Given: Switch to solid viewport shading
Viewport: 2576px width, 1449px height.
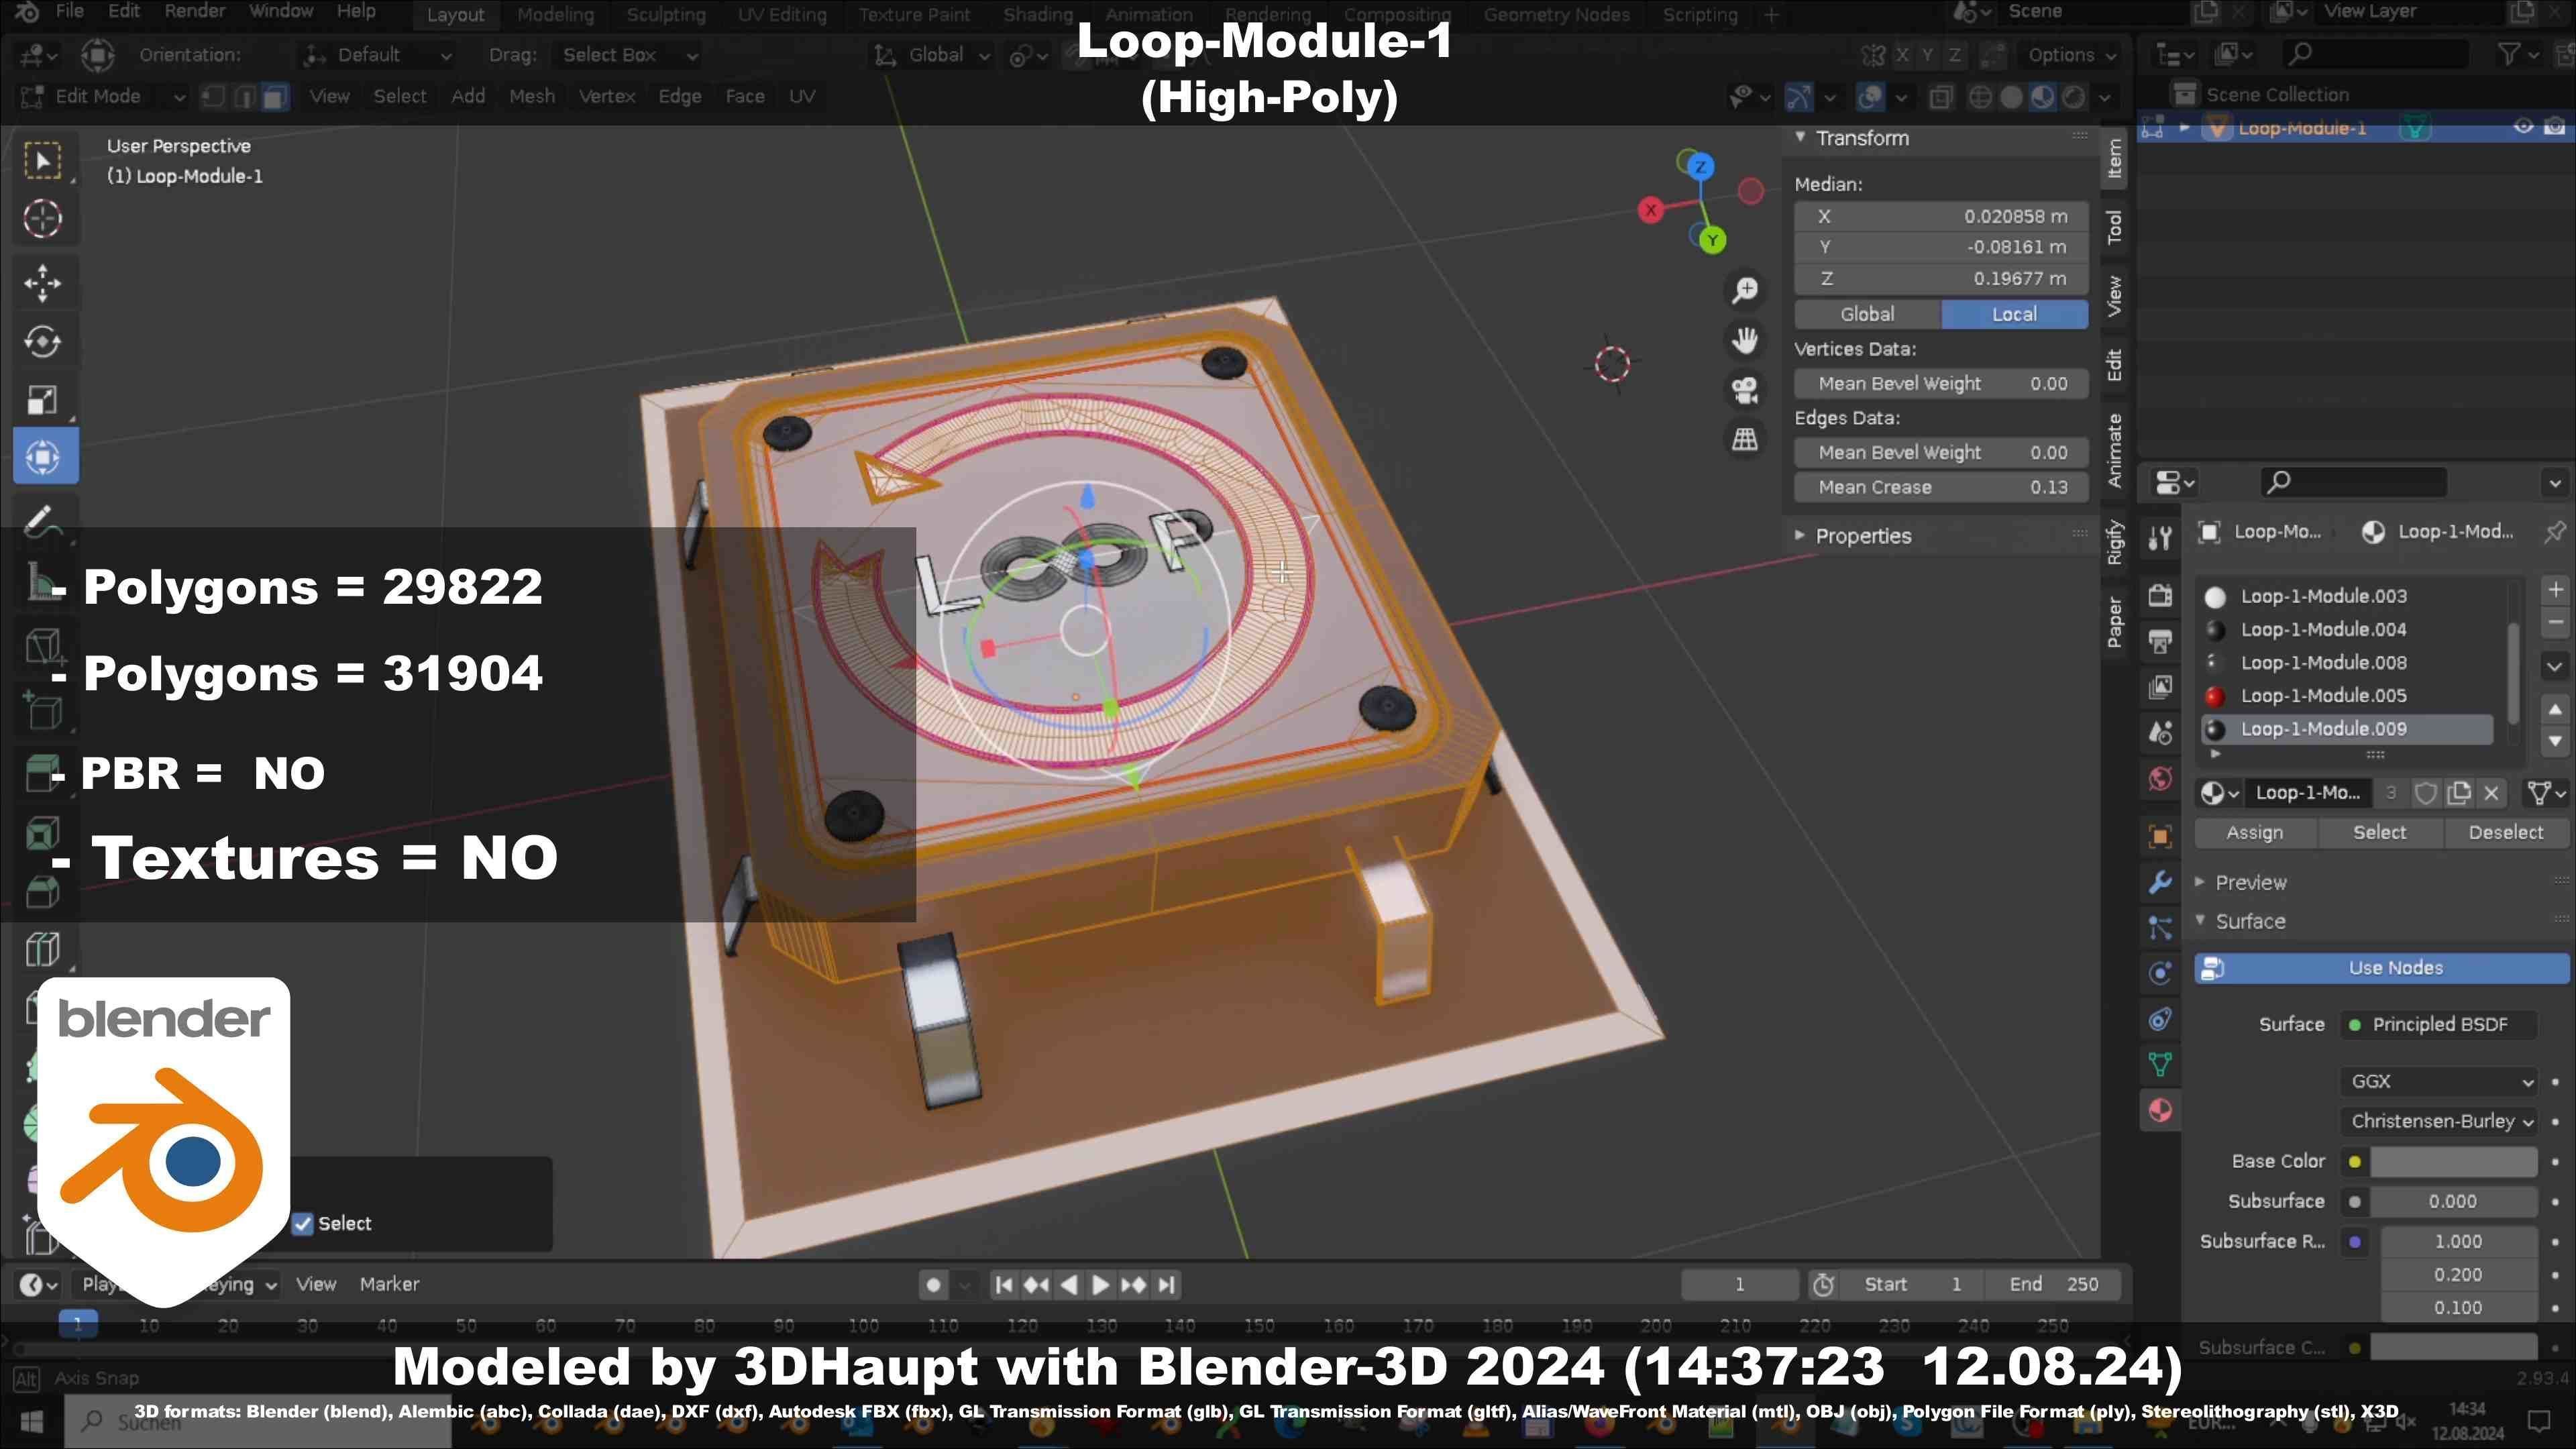Looking at the screenshot, I should (x=2011, y=97).
